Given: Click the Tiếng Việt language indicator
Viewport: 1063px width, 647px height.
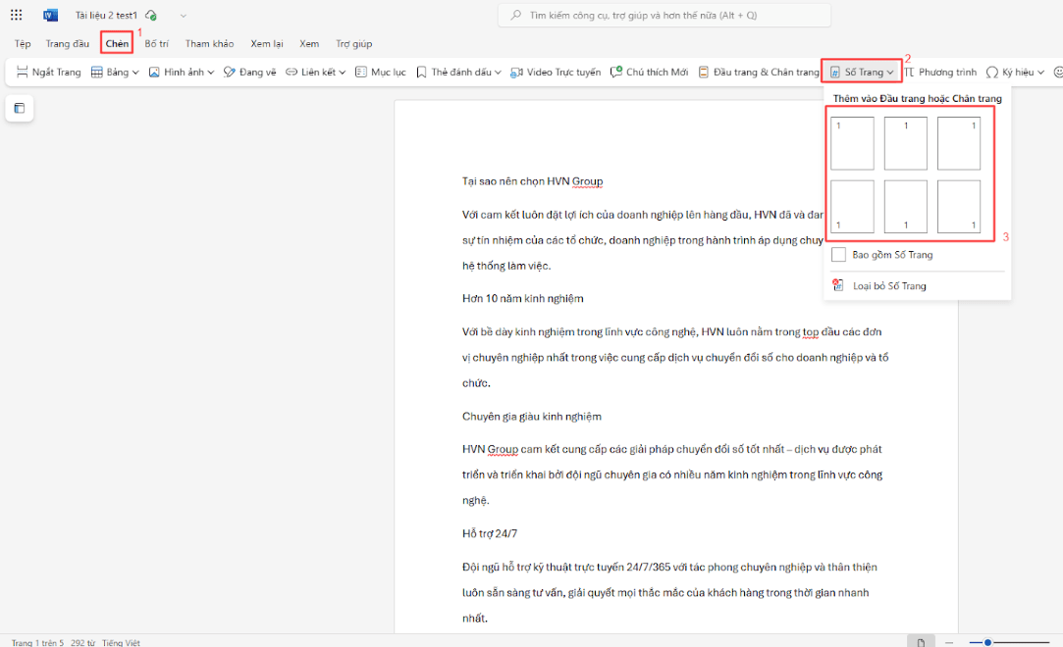Looking at the screenshot, I should tap(122, 642).
